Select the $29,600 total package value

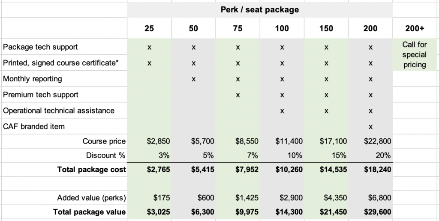point(370,212)
